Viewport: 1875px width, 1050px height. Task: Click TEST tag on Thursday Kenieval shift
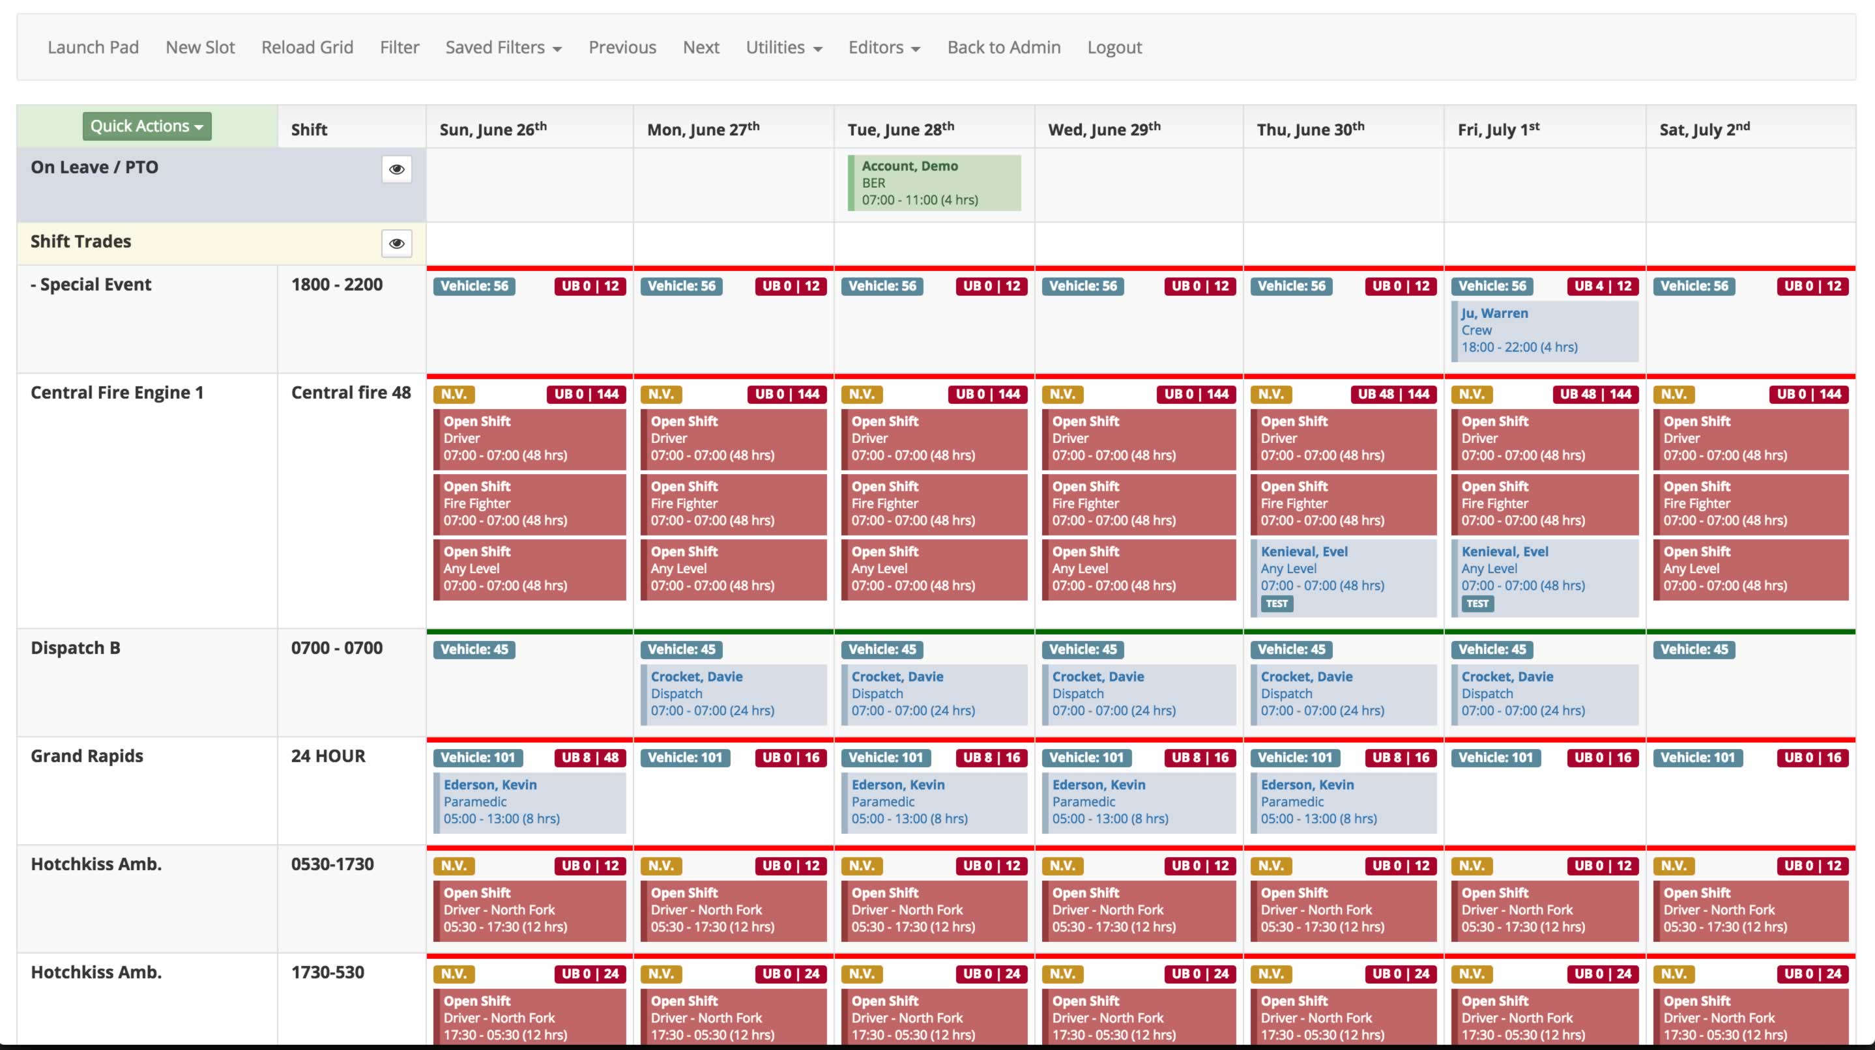[x=1276, y=603]
